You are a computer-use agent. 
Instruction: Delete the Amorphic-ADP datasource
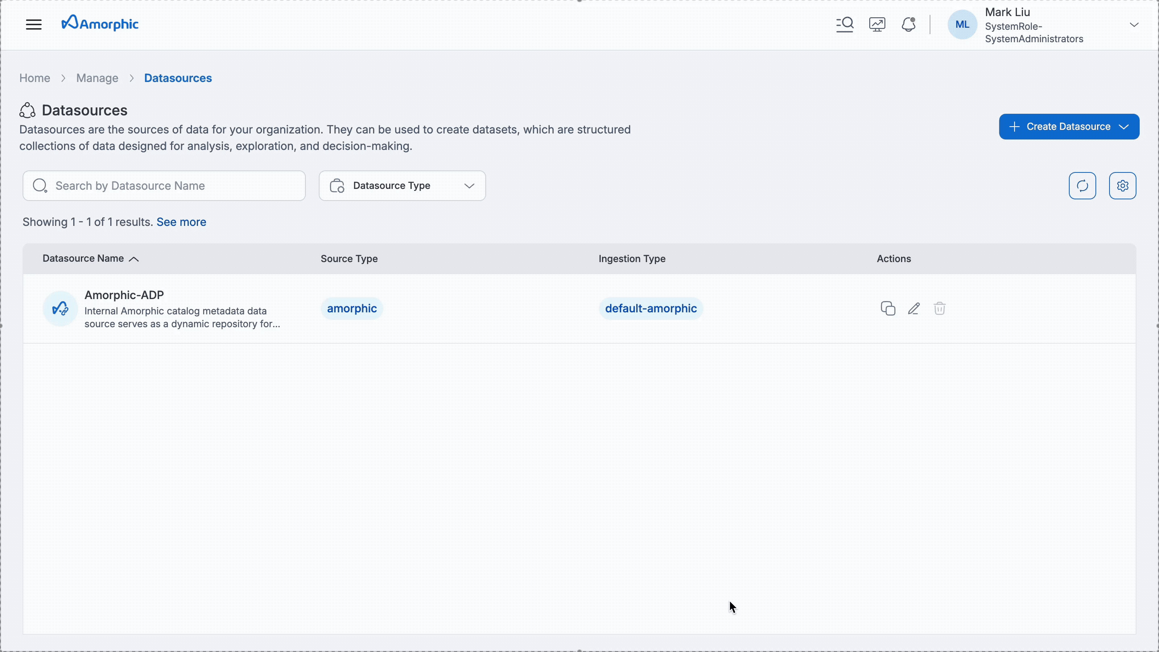click(940, 309)
